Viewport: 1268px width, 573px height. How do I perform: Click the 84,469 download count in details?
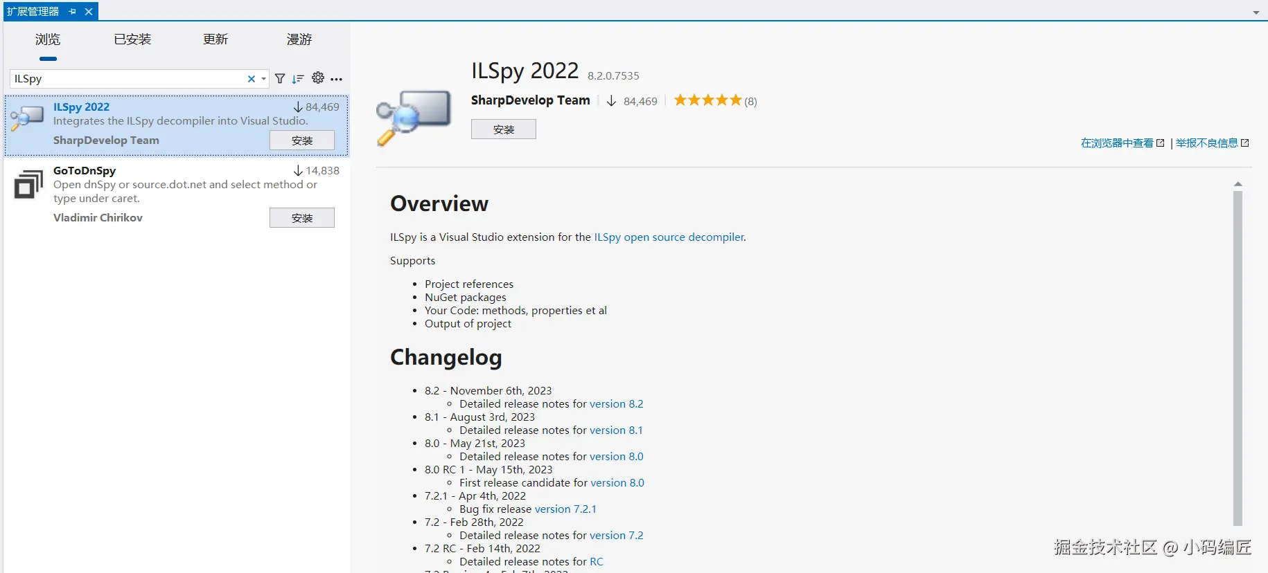(640, 102)
